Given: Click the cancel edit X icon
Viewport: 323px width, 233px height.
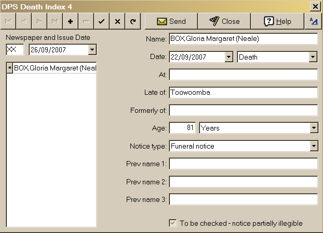Looking at the screenshot, I should pos(117,21).
